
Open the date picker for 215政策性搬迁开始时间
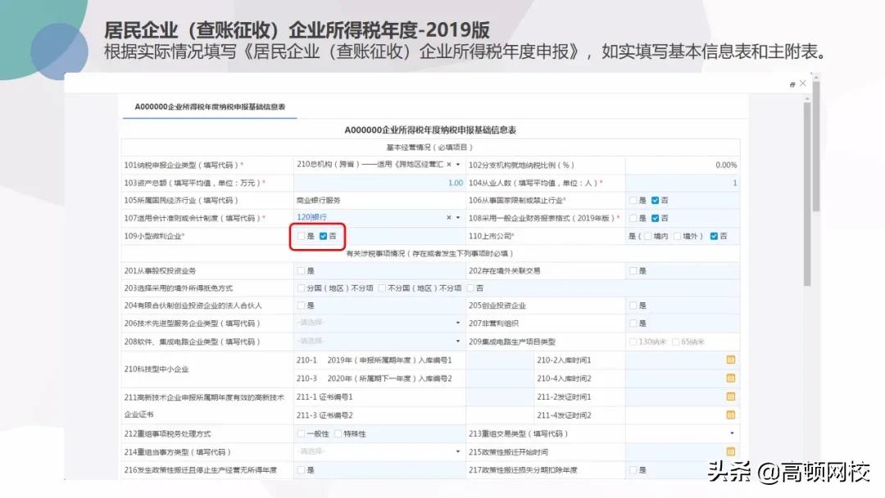(729, 451)
